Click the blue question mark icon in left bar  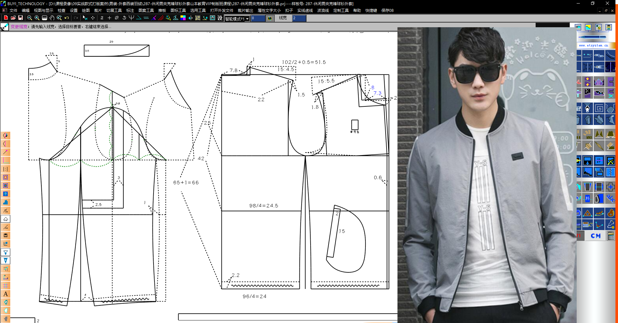point(5,194)
